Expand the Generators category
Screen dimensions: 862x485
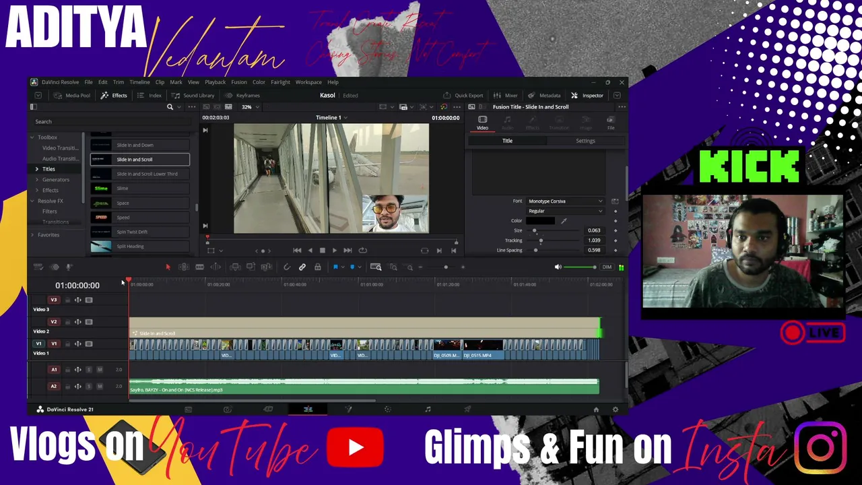pos(37,180)
